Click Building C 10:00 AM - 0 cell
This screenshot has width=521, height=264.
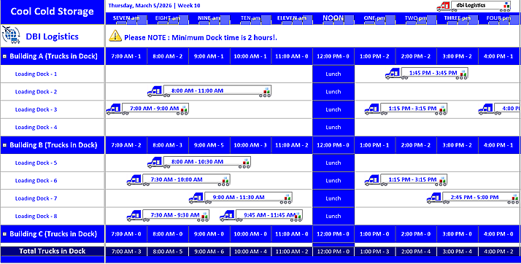(x=250, y=234)
